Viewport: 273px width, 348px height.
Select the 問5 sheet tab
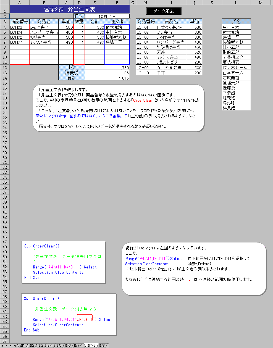coord(59,346)
